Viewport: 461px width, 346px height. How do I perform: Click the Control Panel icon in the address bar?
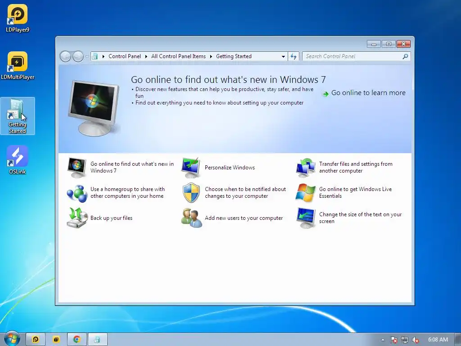coord(95,56)
